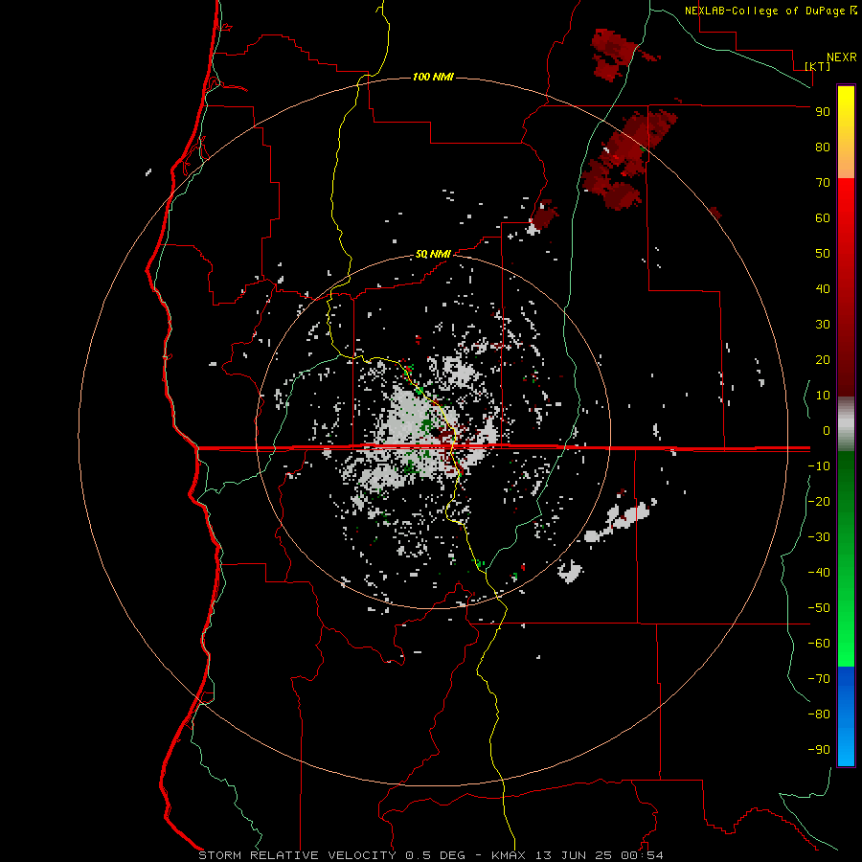862x862 pixels.
Task: Click the Storm Relative Velocity footer caption
Action: point(430,855)
